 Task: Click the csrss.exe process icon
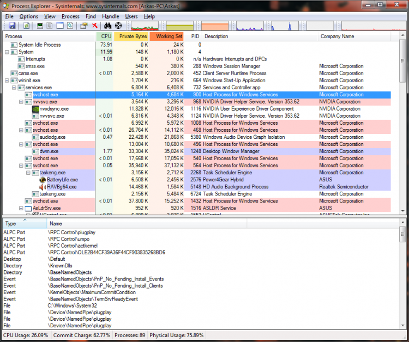(14, 73)
